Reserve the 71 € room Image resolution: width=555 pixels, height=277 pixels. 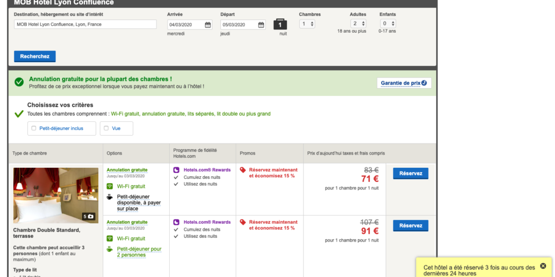(x=411, y=173)
